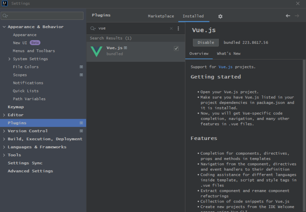The height and width of the screenshot is (212, 306).
Task: Expand the Editor section
Action: click(x=4, y=115)
